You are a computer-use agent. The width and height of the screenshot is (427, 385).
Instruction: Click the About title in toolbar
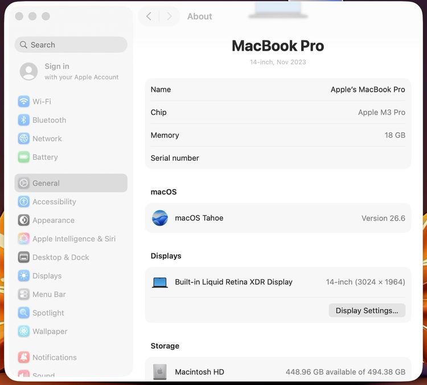point(200,17)
